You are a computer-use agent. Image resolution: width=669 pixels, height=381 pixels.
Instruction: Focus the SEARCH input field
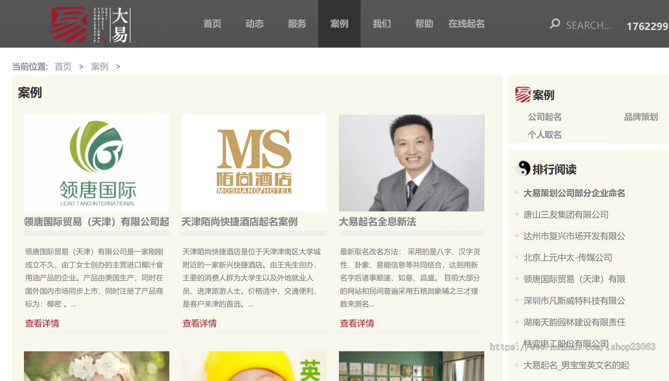click(x=588, y=25)
